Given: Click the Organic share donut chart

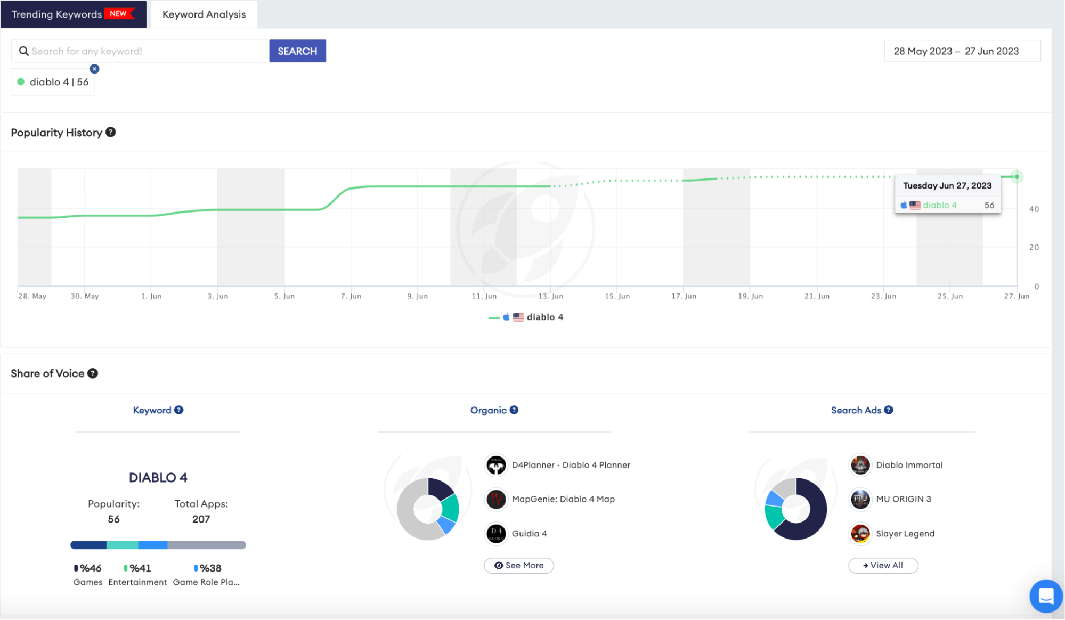Looking at the screenshot, I should click(x=428, y=509).
